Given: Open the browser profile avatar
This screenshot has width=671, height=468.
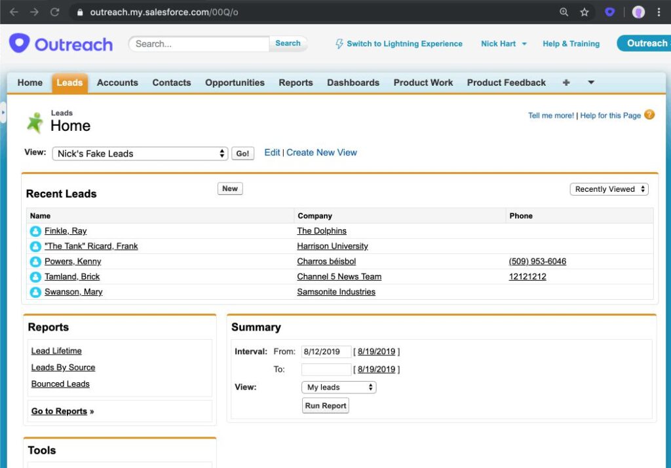Looking at the screenshot, I should point(638,12).
